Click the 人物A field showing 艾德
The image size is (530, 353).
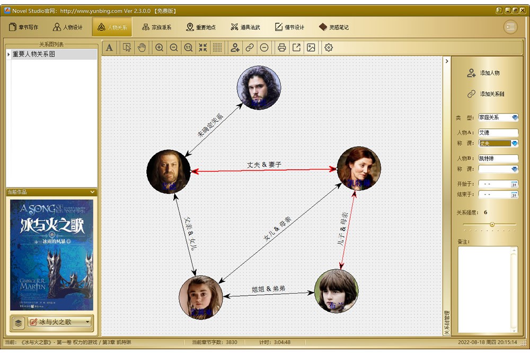pos(498,133)
